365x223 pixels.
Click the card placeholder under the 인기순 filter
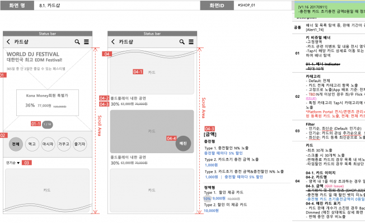click(x=47, y=190)
